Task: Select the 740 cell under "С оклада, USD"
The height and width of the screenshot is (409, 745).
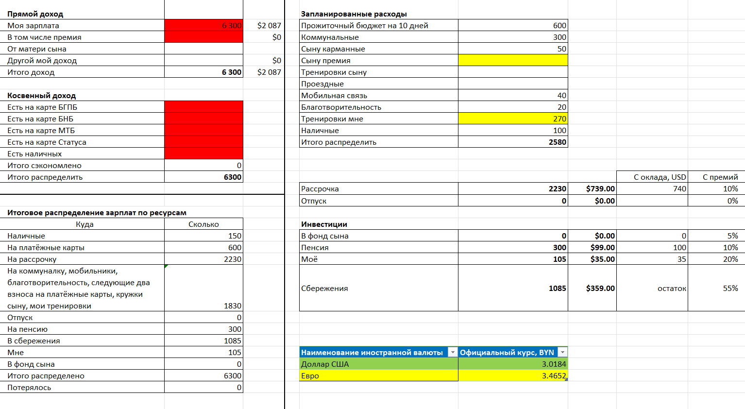Action: tap(652, 188)
